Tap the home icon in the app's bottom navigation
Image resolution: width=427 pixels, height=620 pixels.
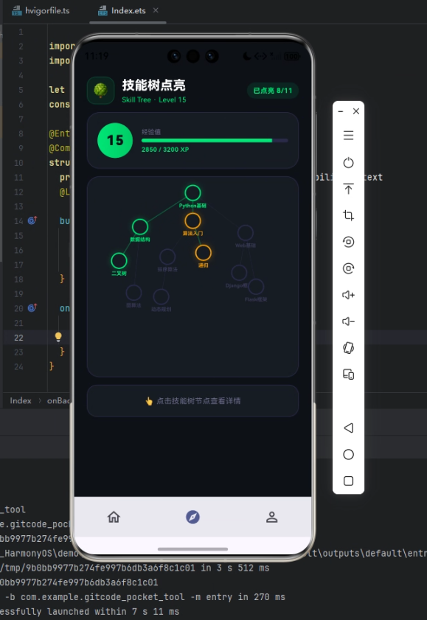pyautogui.click(x=114, y=517)
